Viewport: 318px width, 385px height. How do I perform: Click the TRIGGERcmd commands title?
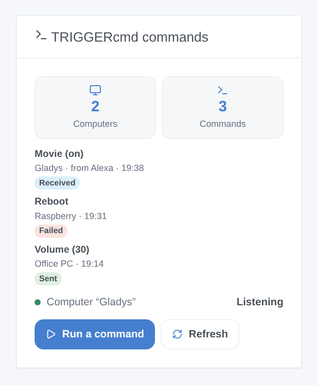click(x=130, y=37)
